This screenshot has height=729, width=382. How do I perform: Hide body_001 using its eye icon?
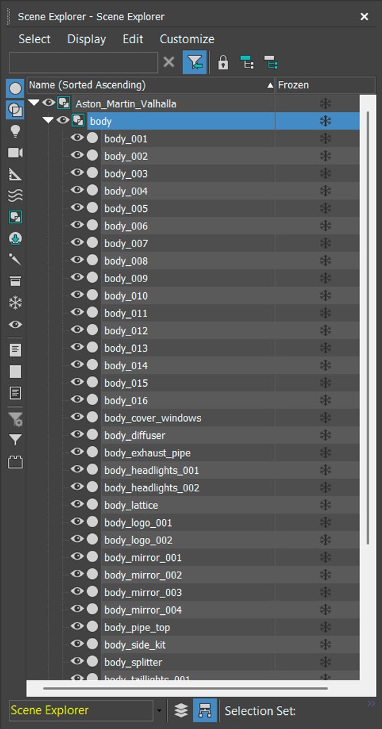click(x=77, y=138)
